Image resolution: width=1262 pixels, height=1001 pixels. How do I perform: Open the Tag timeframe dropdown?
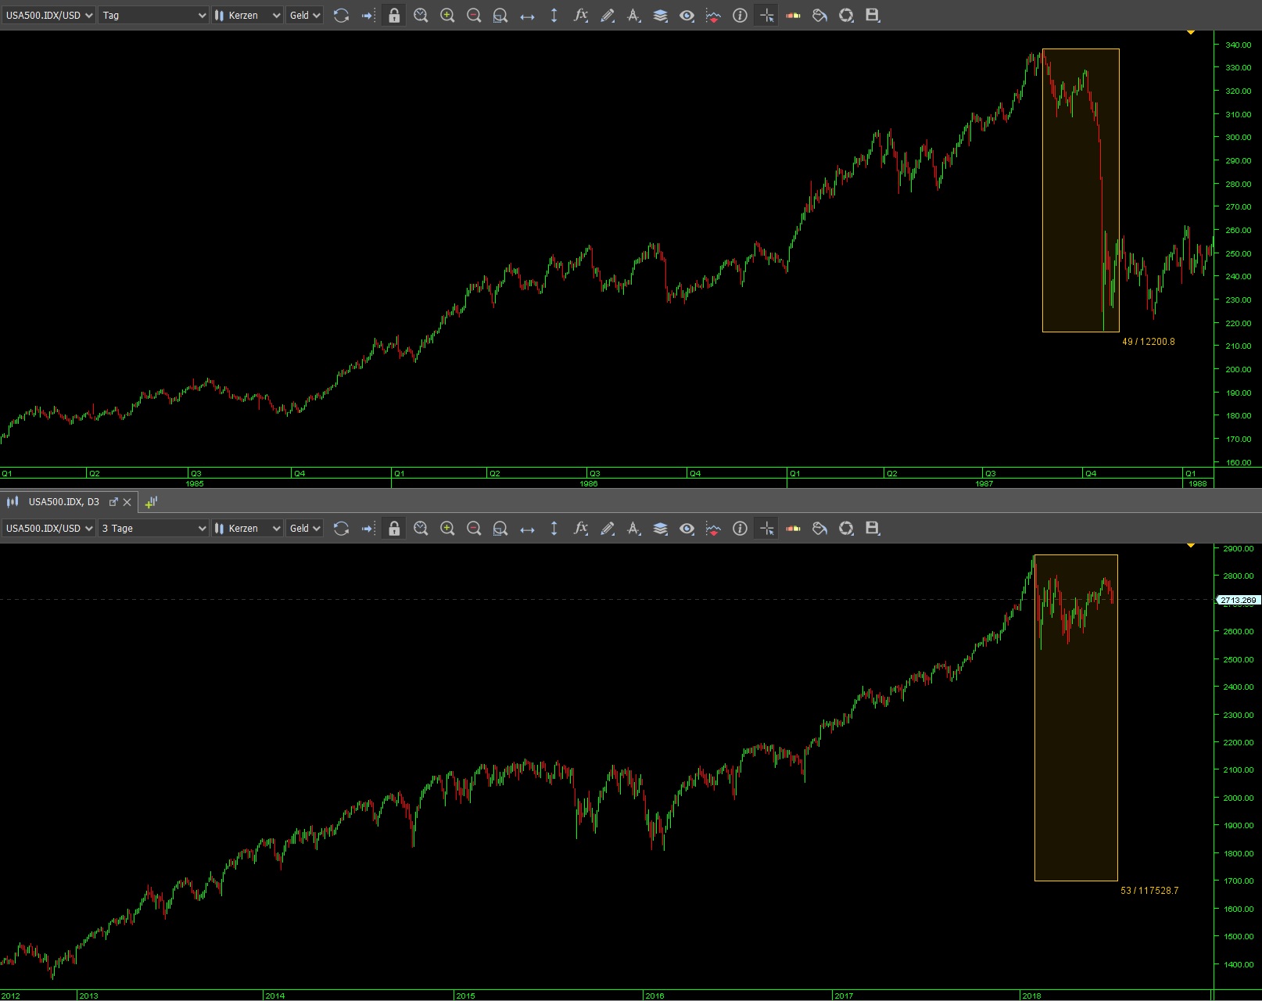click(x=152, y=15)
